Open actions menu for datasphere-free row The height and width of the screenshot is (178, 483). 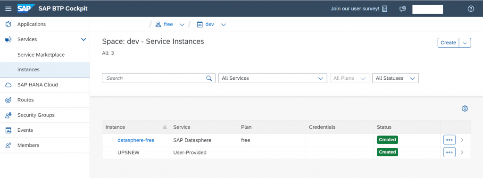450,140
